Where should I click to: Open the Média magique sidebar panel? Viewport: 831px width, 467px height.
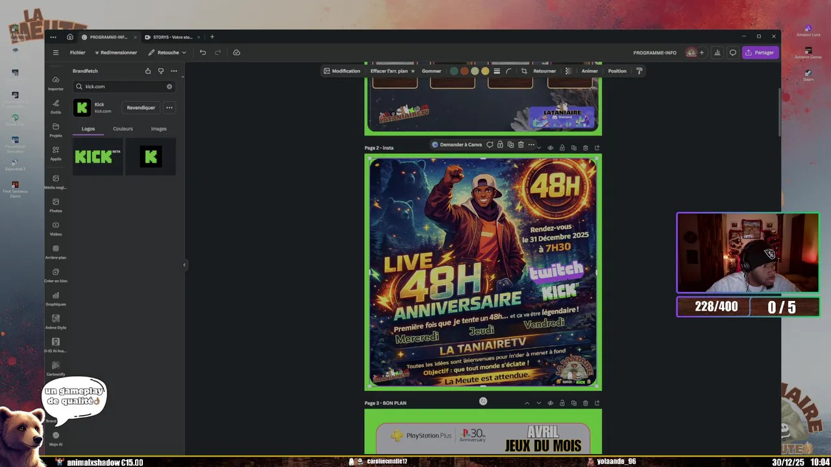pos(55,182)
